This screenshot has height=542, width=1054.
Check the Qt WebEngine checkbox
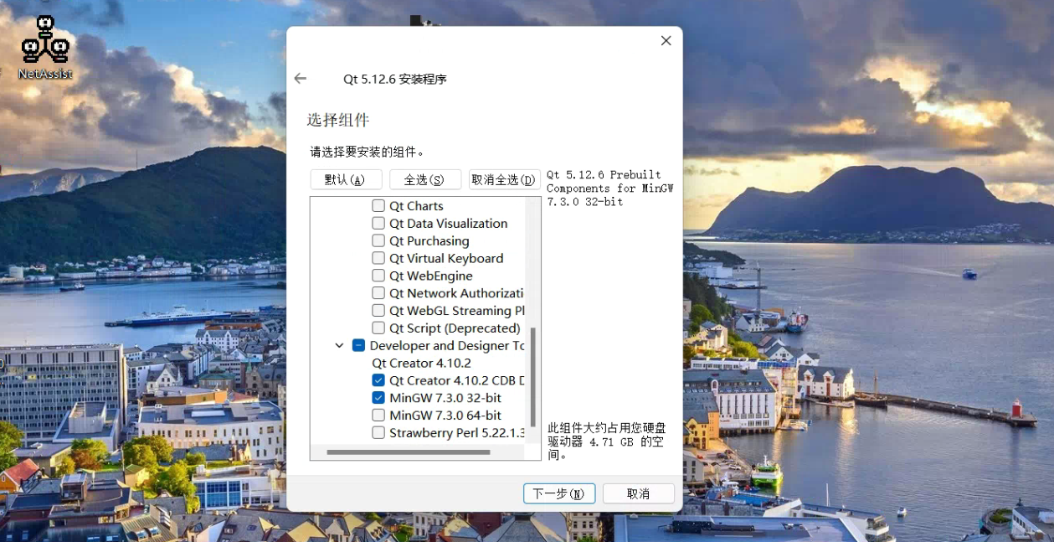click(x=378, y=276)
